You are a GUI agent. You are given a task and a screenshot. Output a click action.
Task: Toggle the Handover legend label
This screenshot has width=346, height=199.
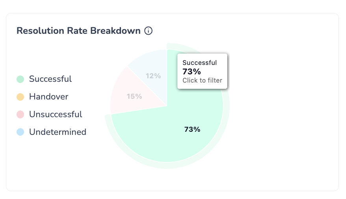(48, 97)
